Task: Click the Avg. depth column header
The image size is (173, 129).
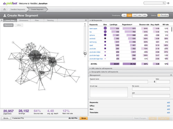Action: 155,24
